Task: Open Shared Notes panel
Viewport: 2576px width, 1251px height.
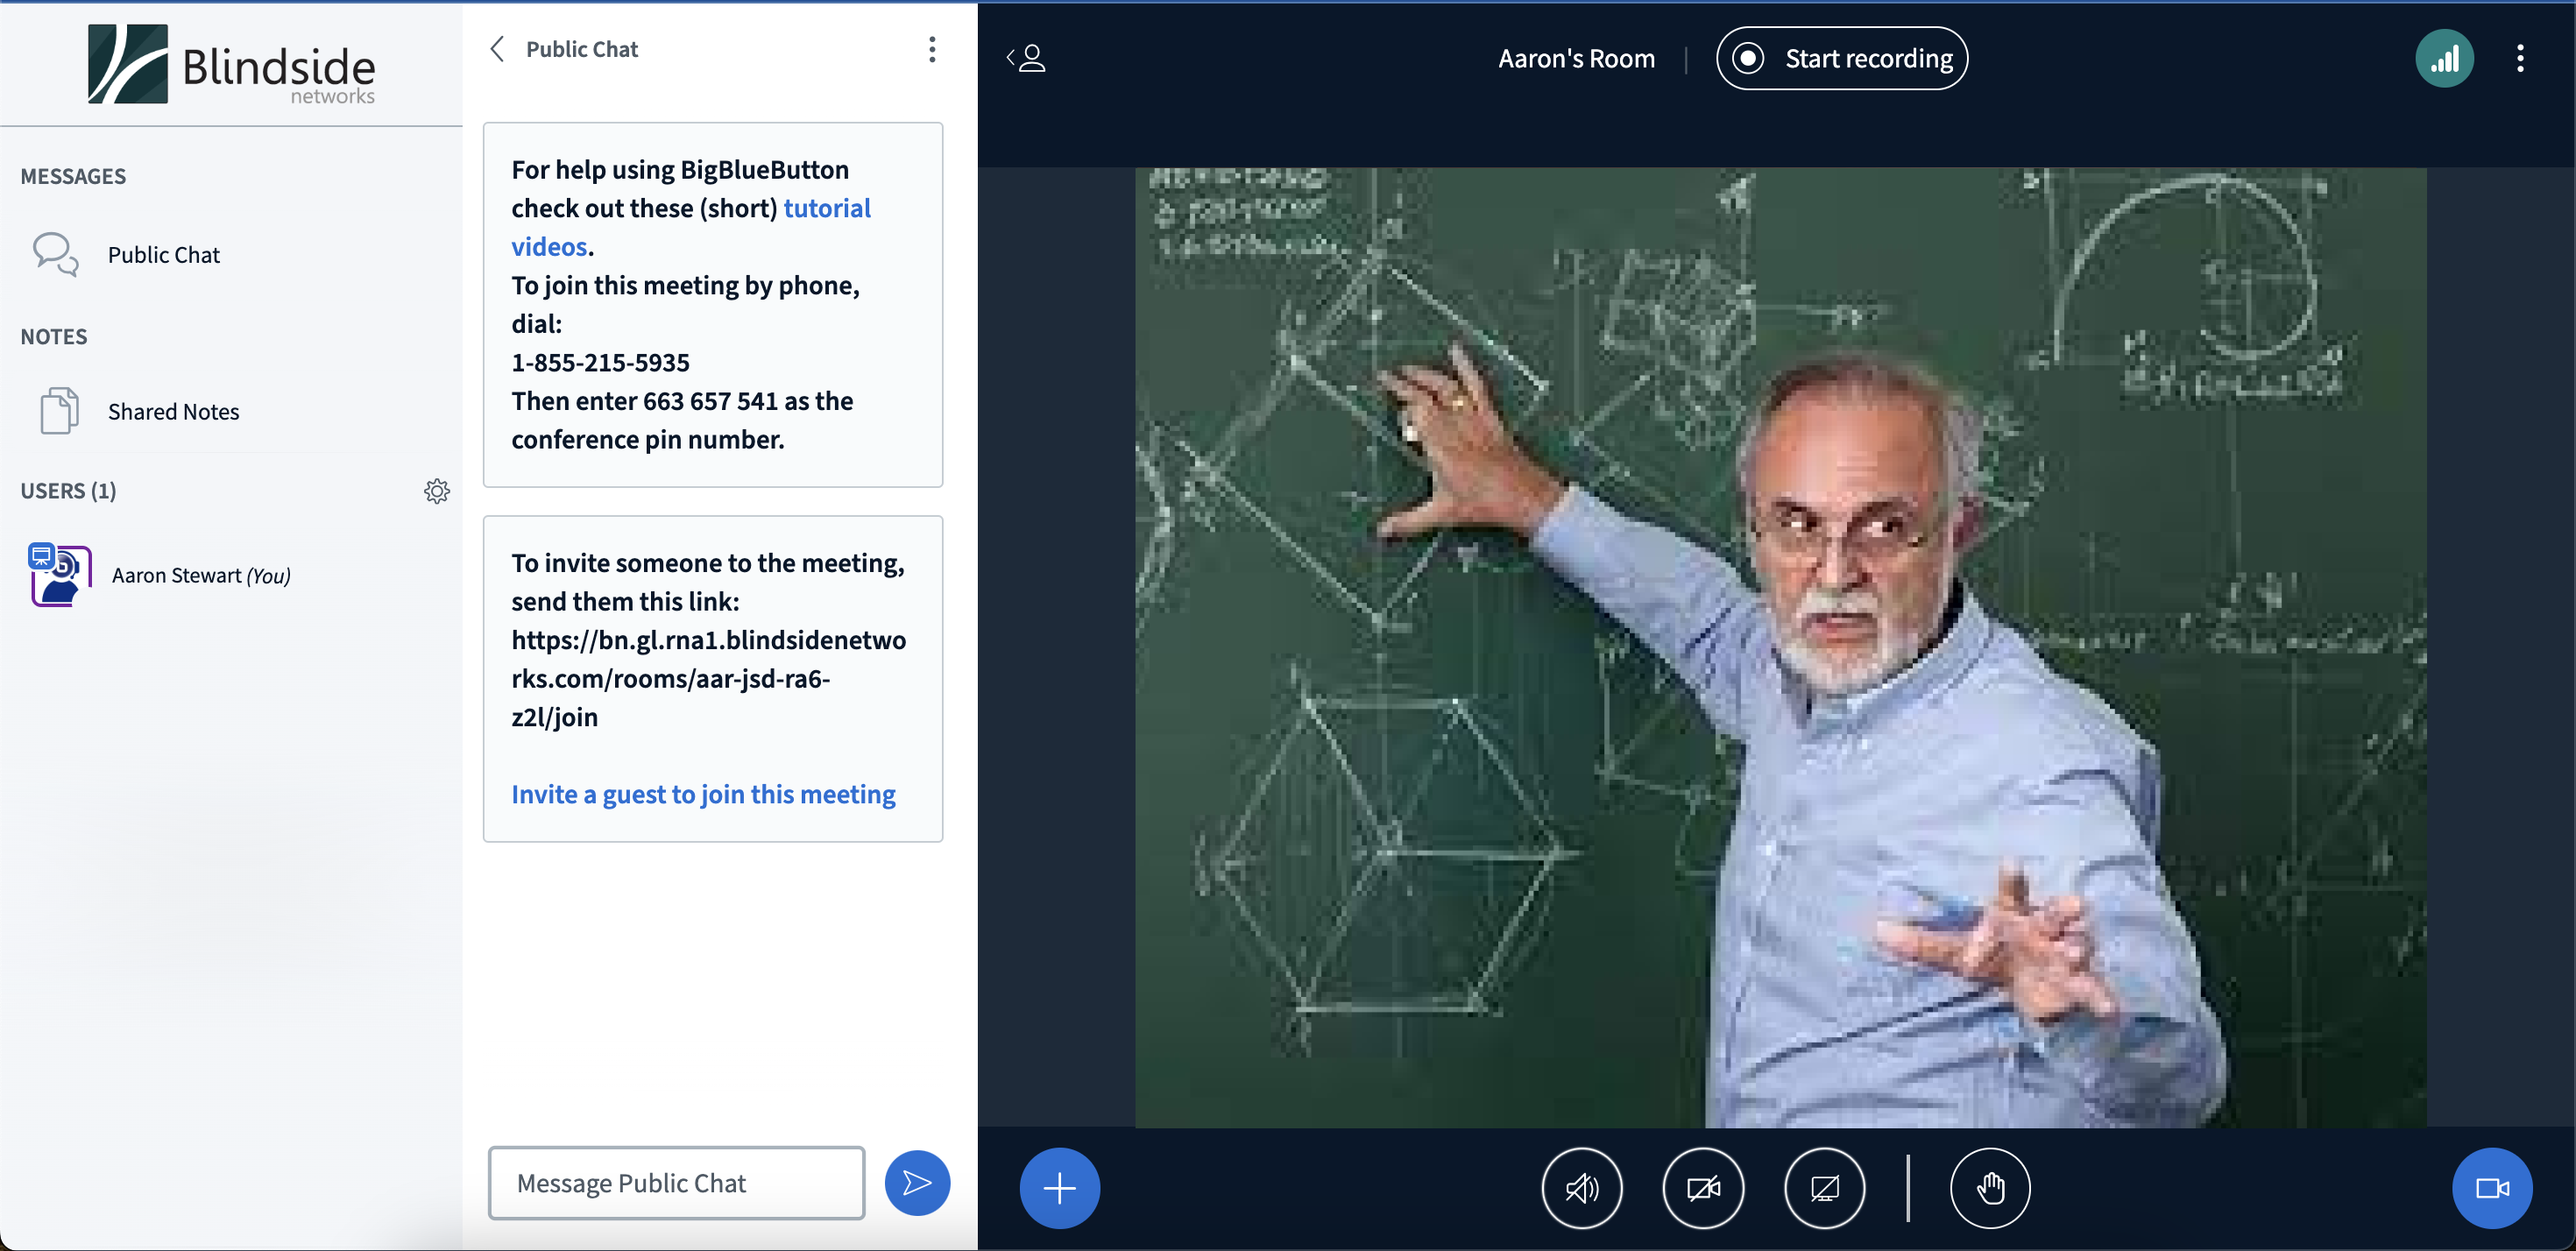Action: point(173,412)
